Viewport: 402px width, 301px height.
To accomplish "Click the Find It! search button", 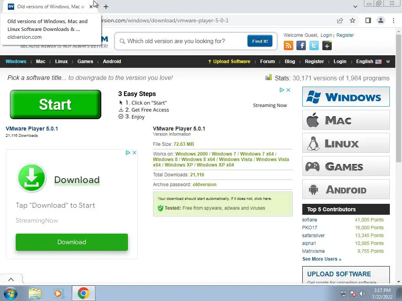I will 260,41.
